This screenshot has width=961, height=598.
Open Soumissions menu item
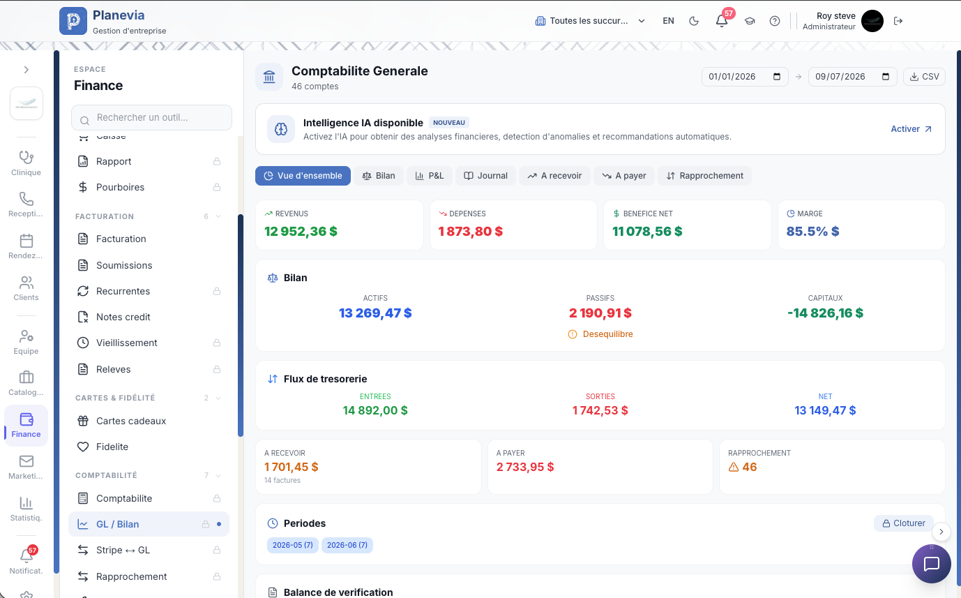(149, 265)
